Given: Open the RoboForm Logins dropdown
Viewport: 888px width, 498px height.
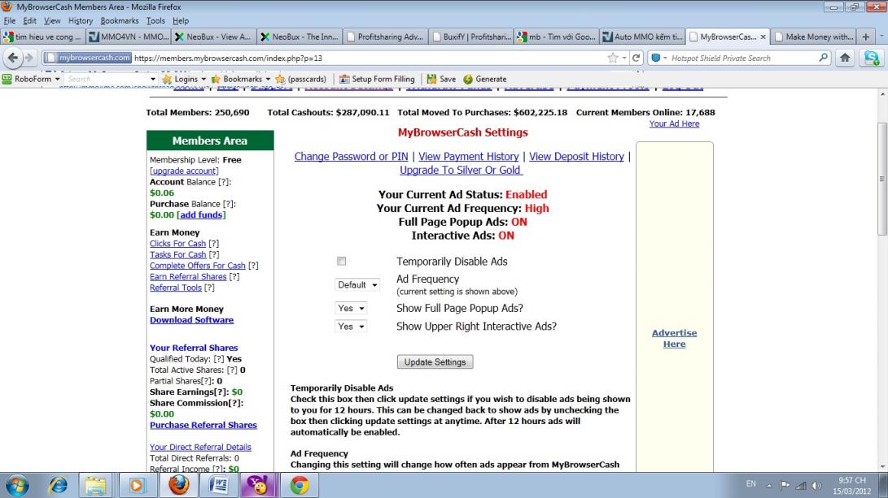Looking at the screenshot, I should (184, 79).
